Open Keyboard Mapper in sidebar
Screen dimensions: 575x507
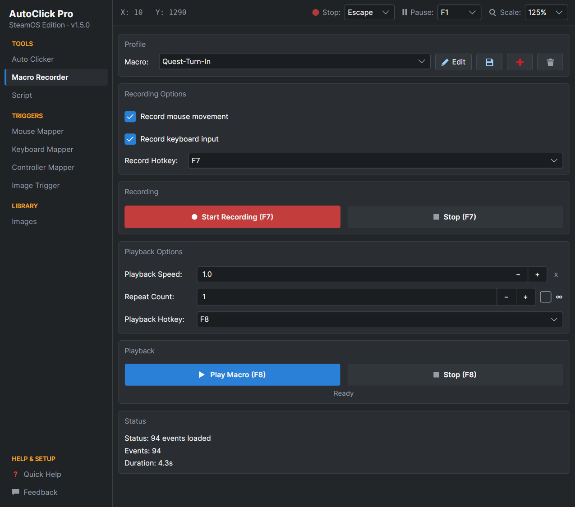point(56,150)
